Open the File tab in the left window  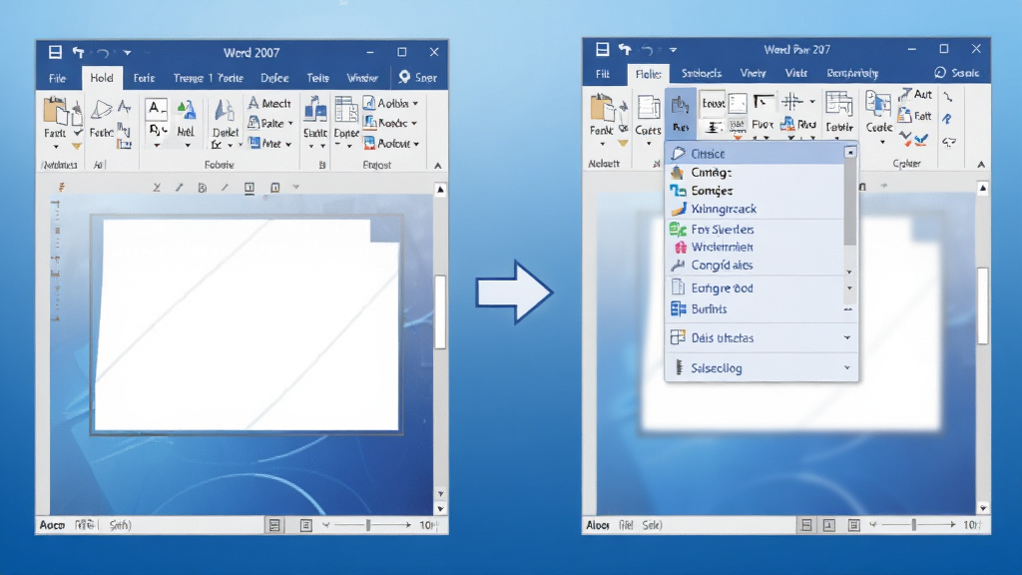click(x=57, y=78)
